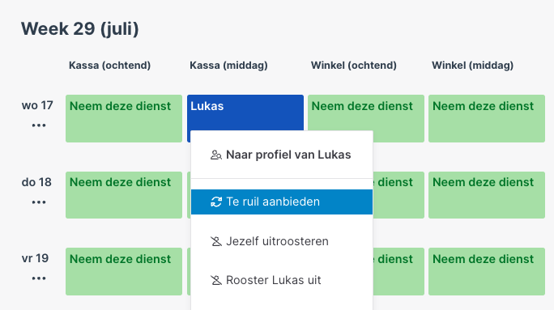Viewport: 554px width, 310px height.
Task: Click the crossed-out person icon beside Rooster Lukas uit
Action: point(216,280)
